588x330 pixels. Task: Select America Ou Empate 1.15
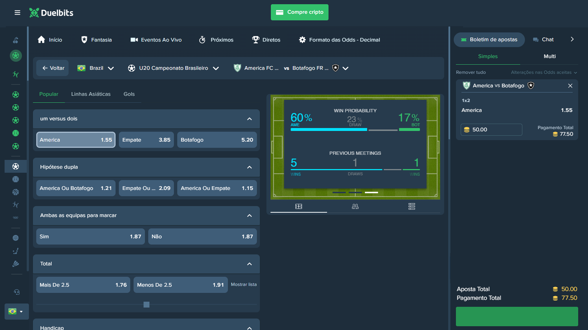[x=217, y=188]
